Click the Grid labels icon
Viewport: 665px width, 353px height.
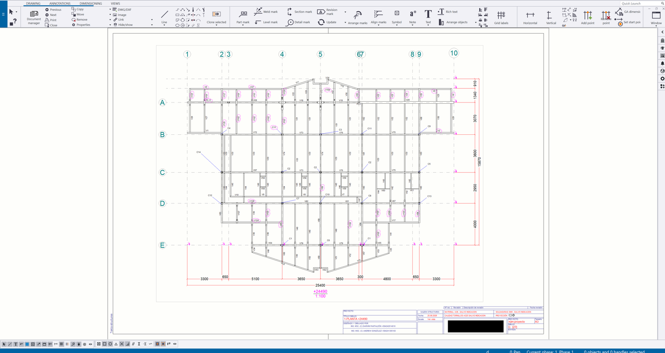point(501,15)
